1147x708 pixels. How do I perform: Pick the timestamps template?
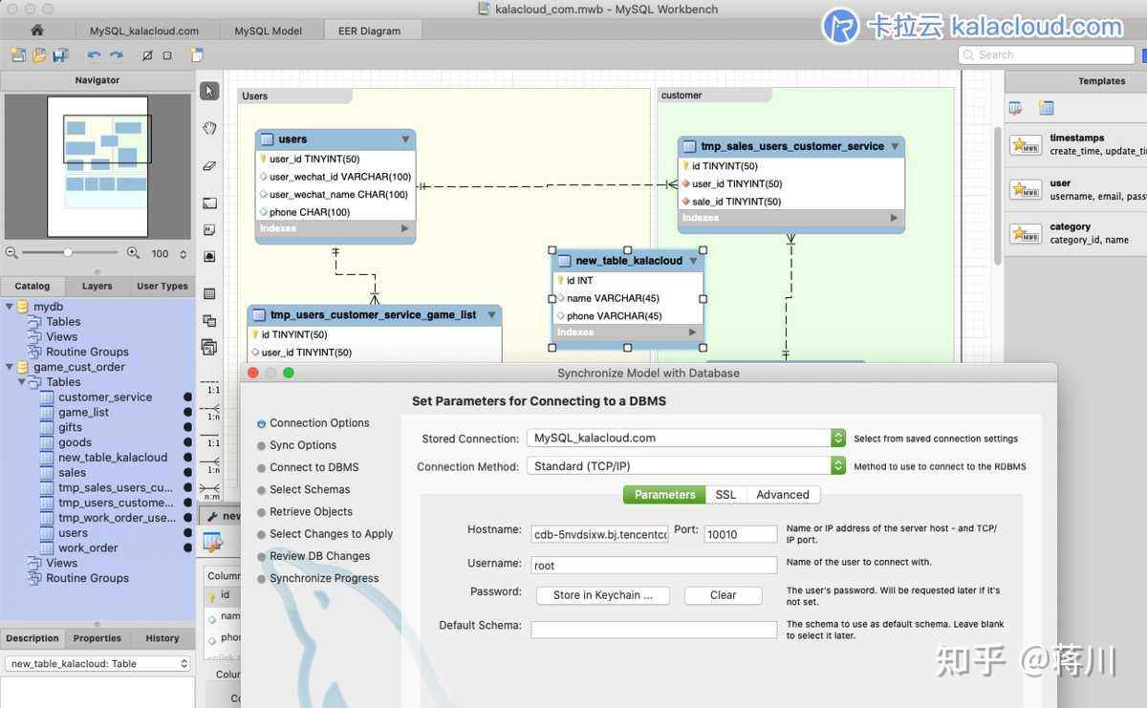point(1076,144)
